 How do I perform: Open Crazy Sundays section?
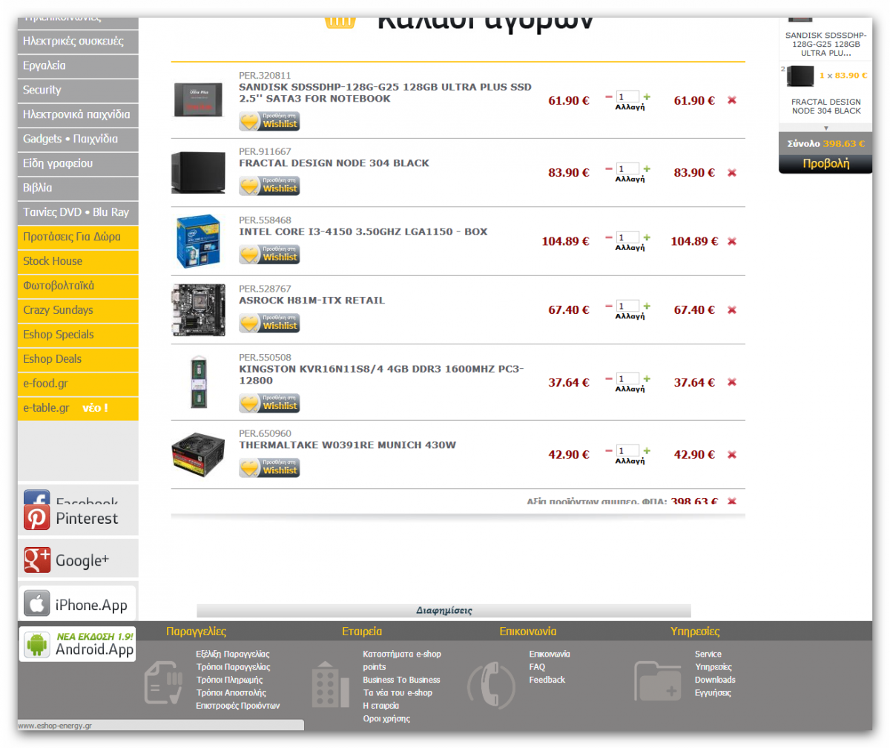click(78, 311)
